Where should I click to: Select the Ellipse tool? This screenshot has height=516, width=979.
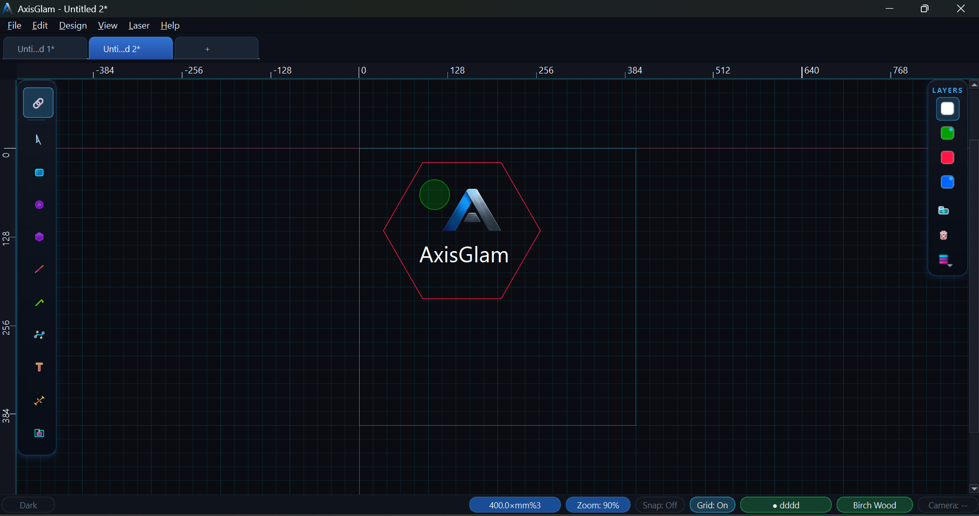coord(38,204)
